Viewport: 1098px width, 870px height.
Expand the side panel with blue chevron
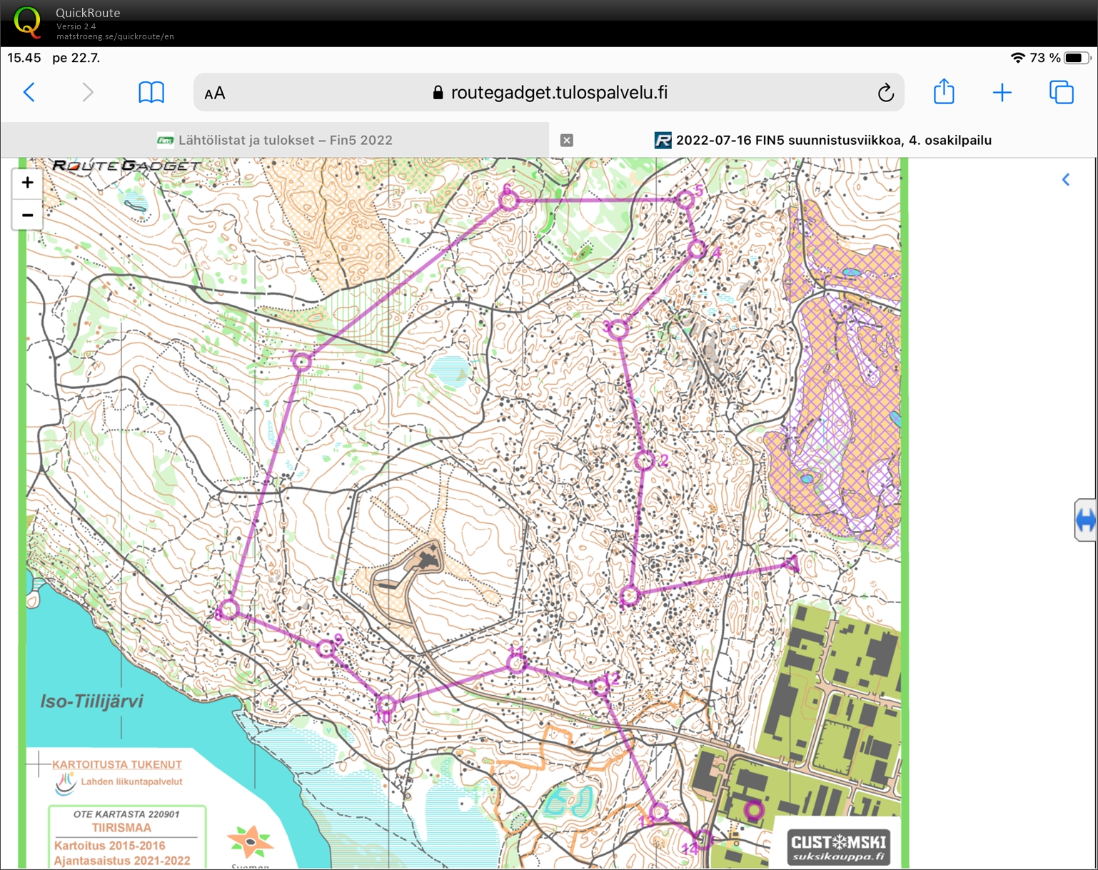[x=1066, y=180]
